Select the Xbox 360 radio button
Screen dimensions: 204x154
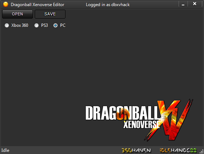[x=7, y=25]
